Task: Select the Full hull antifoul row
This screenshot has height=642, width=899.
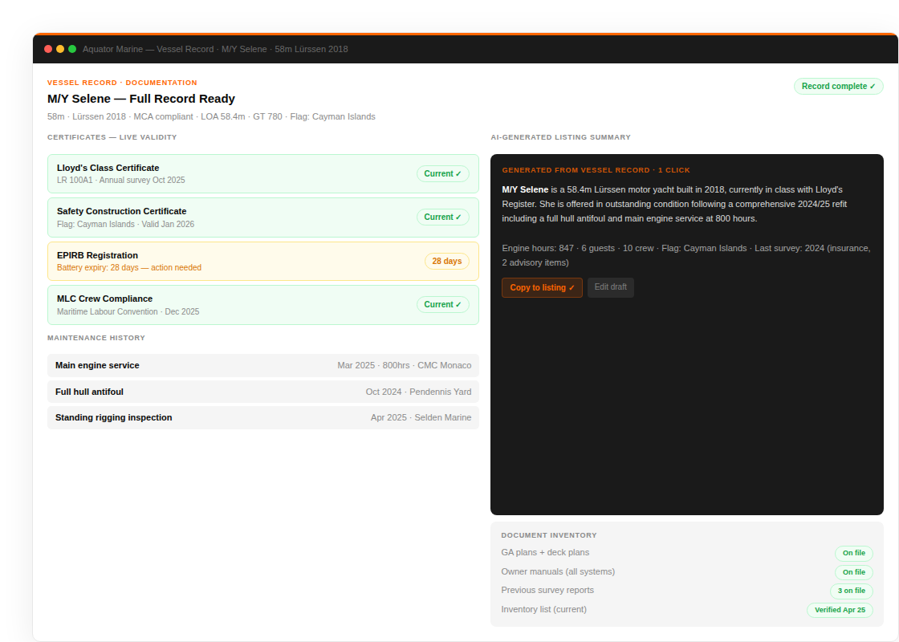Action: (x=263, y=392)
